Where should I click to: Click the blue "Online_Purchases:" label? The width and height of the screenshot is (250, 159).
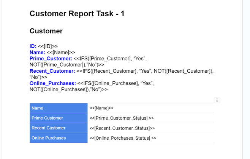pos(53,83)
